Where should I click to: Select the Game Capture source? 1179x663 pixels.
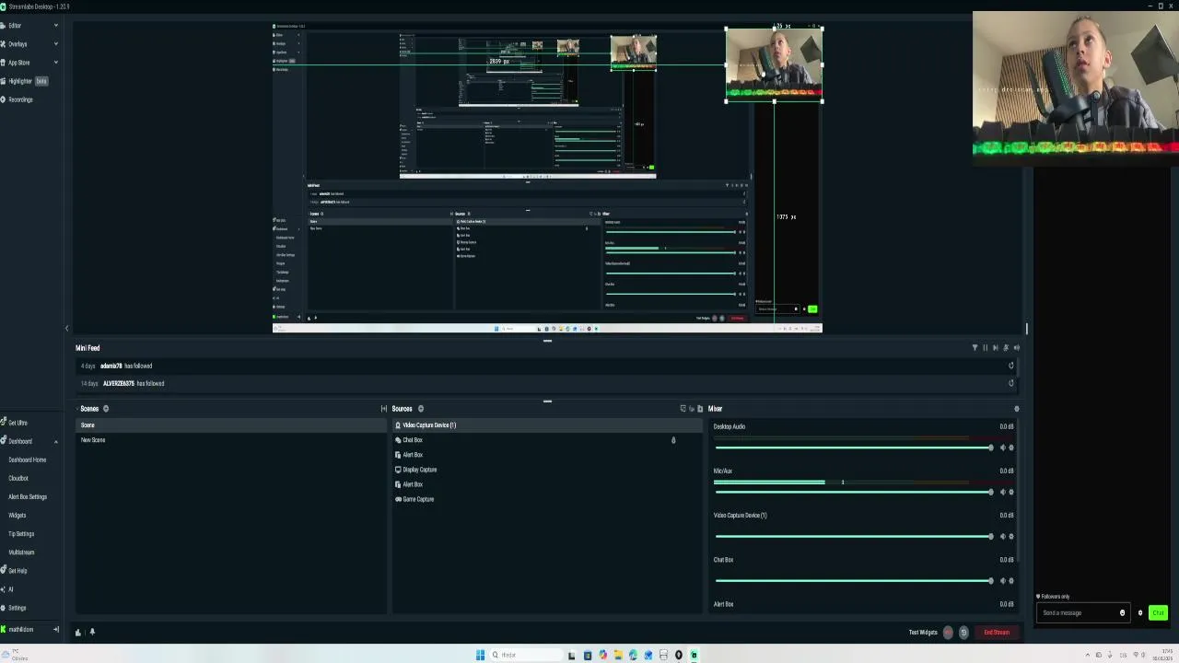(x=547, y=499)
